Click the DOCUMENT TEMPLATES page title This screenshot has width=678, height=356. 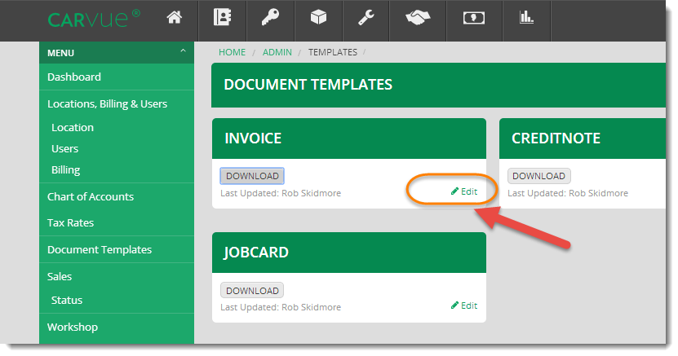(308, 85)
